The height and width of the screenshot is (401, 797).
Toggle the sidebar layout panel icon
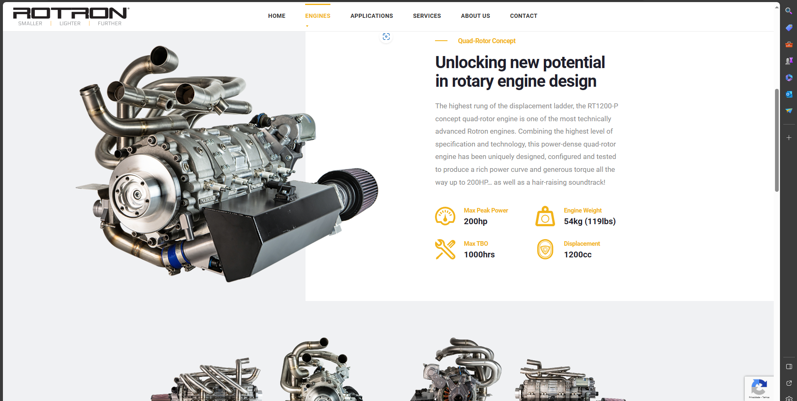point(789,367)
